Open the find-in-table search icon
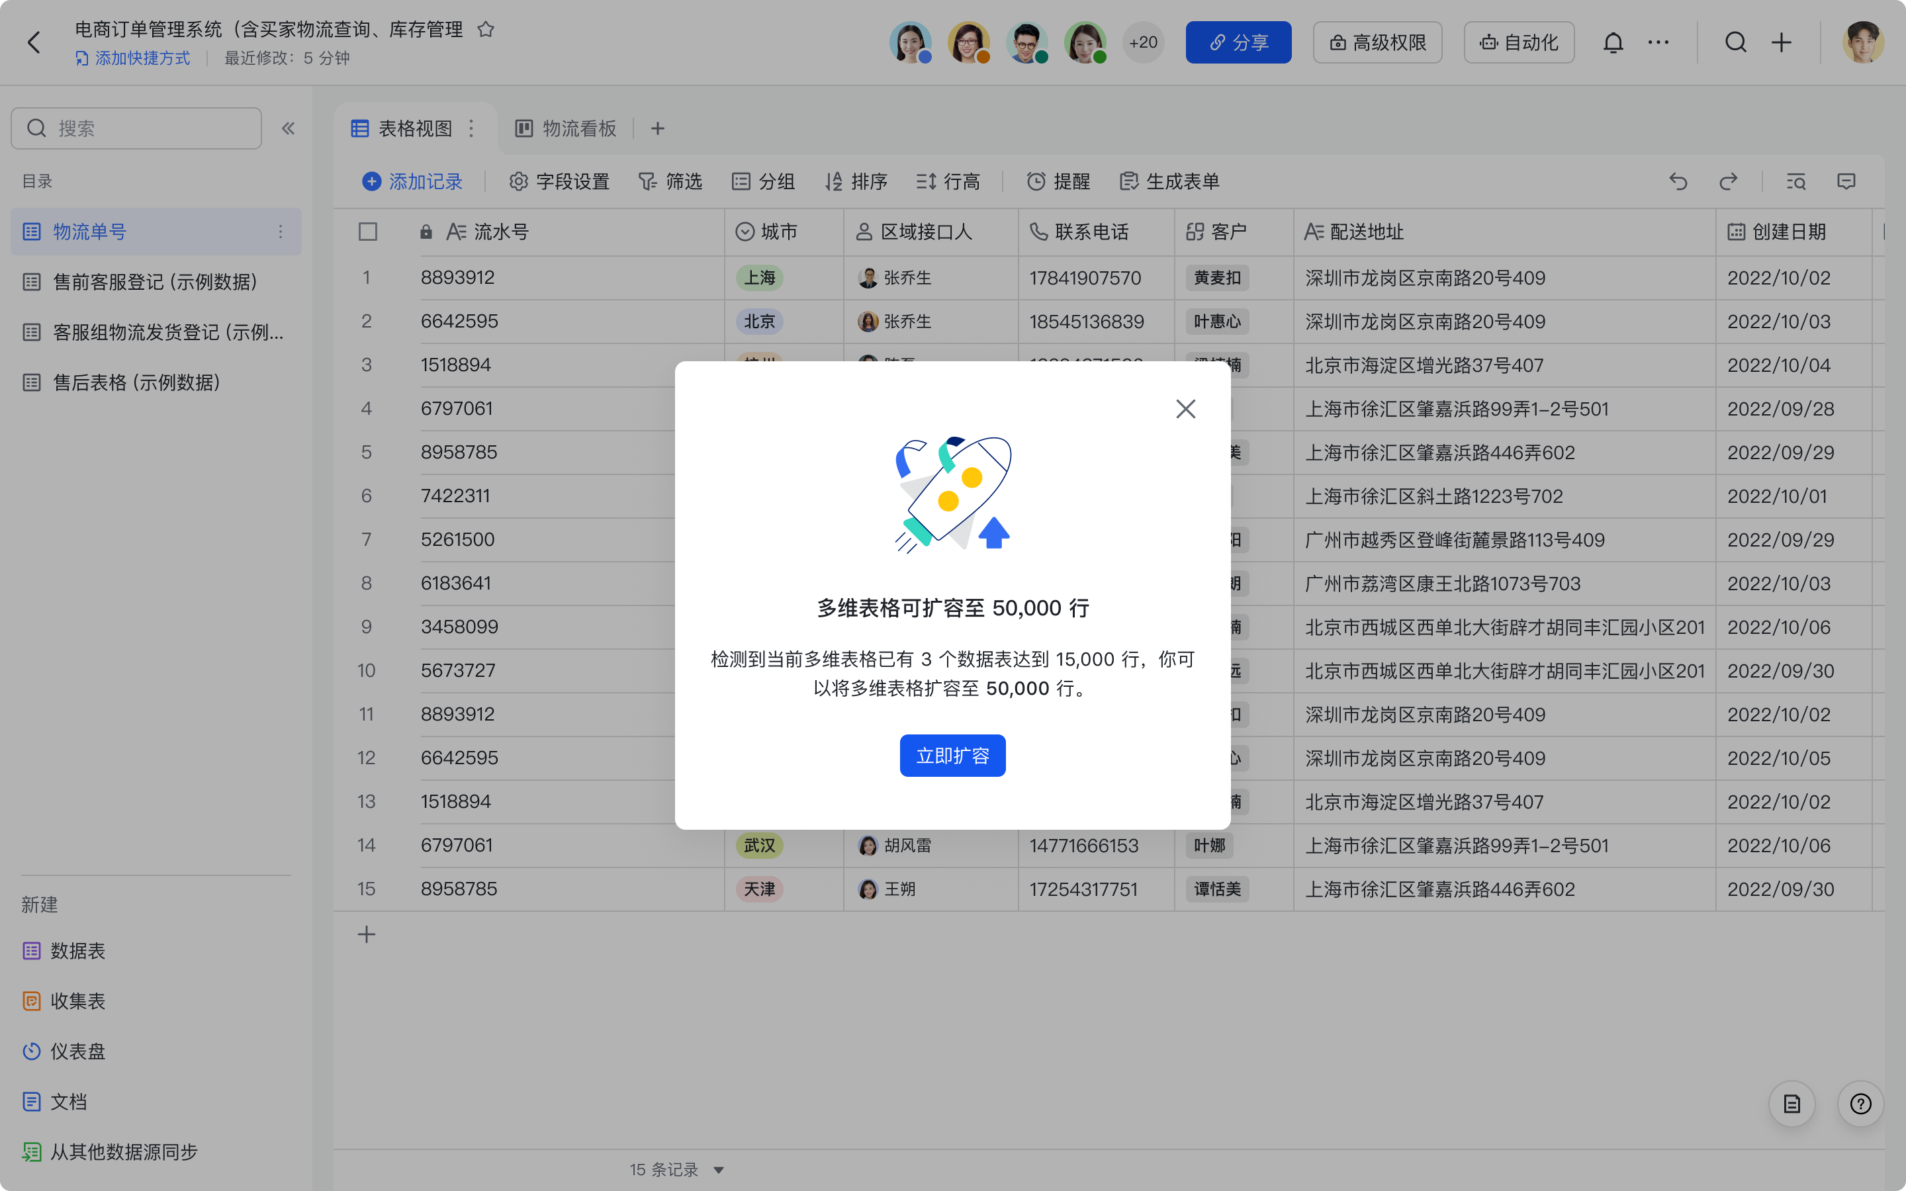 point(1795,182)
